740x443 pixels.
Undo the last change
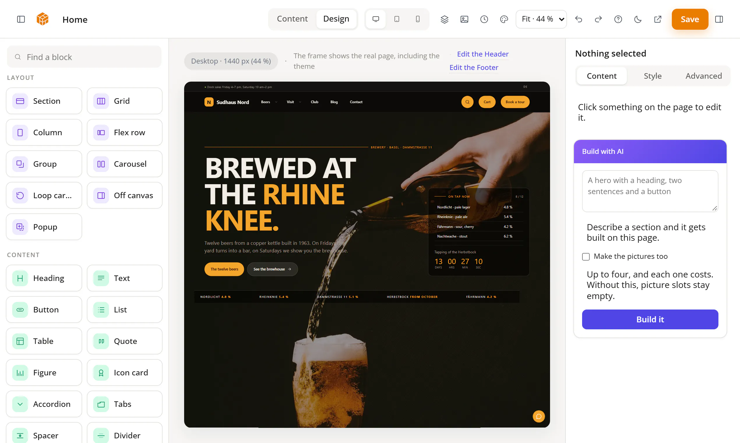coord(578,20)
